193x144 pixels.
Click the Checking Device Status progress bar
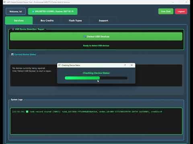click(x=96, y=78)
